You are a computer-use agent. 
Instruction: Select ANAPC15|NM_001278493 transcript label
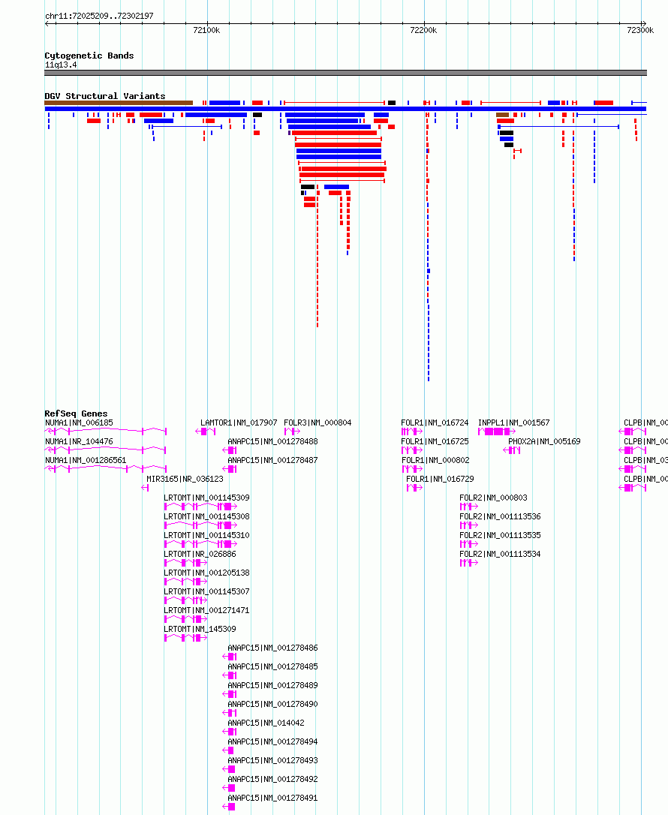(273, 760)
